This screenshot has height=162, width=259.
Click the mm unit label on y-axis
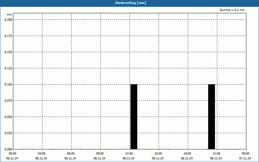(x=9, y=15)
